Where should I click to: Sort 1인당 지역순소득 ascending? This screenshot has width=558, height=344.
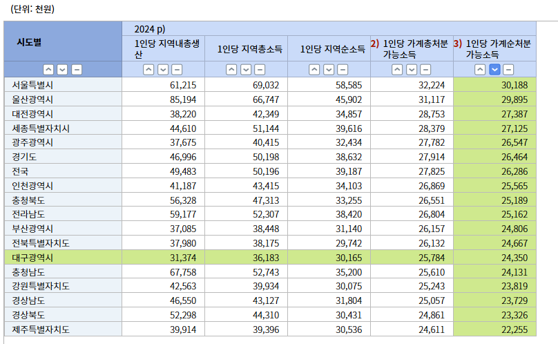[315, 69]
